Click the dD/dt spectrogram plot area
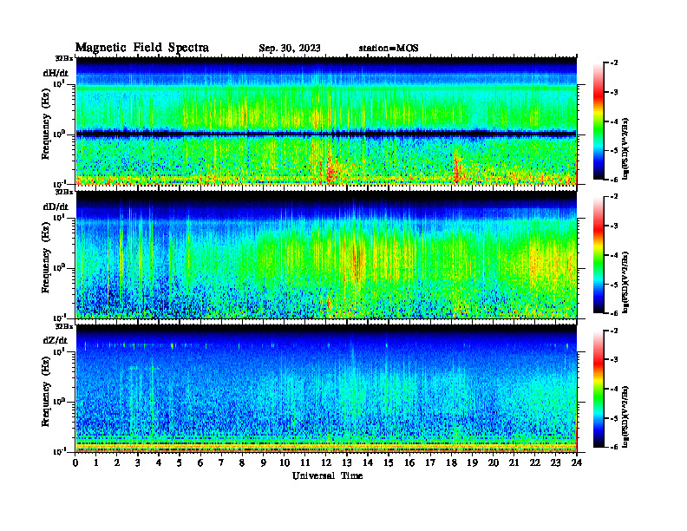The image size is (687, 531). [326, 254]
